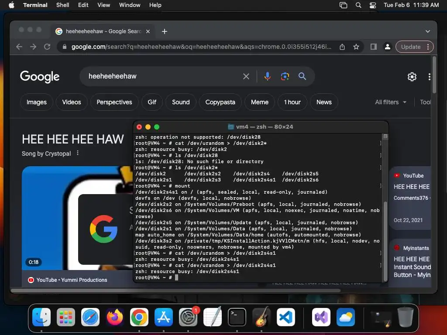Viewport: 447px width, 335px height.
Task: Submit search with magnifier icon
Action: (302, 76)
